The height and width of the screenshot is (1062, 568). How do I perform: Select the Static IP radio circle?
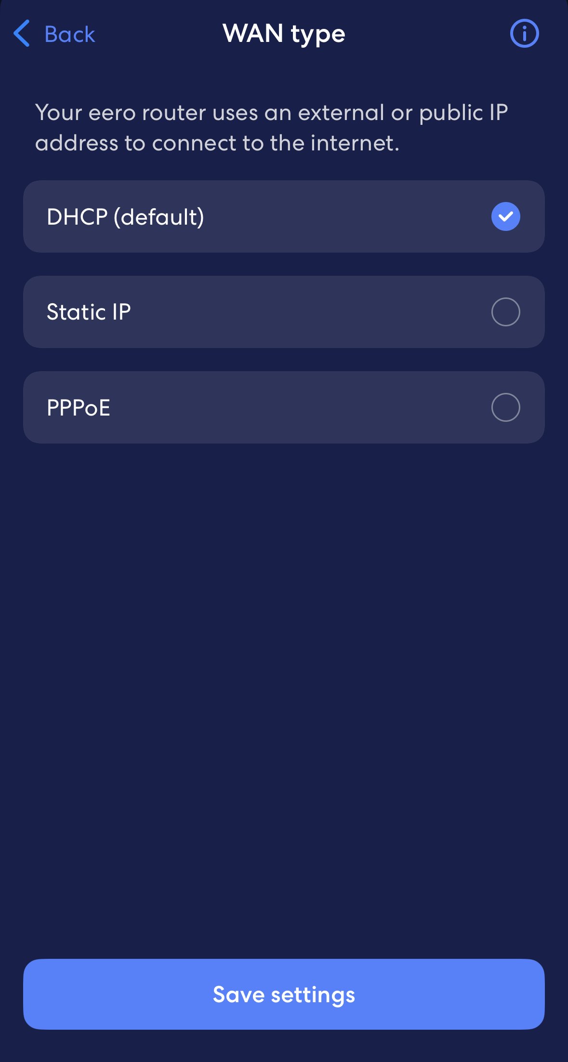tap(505, 312)
